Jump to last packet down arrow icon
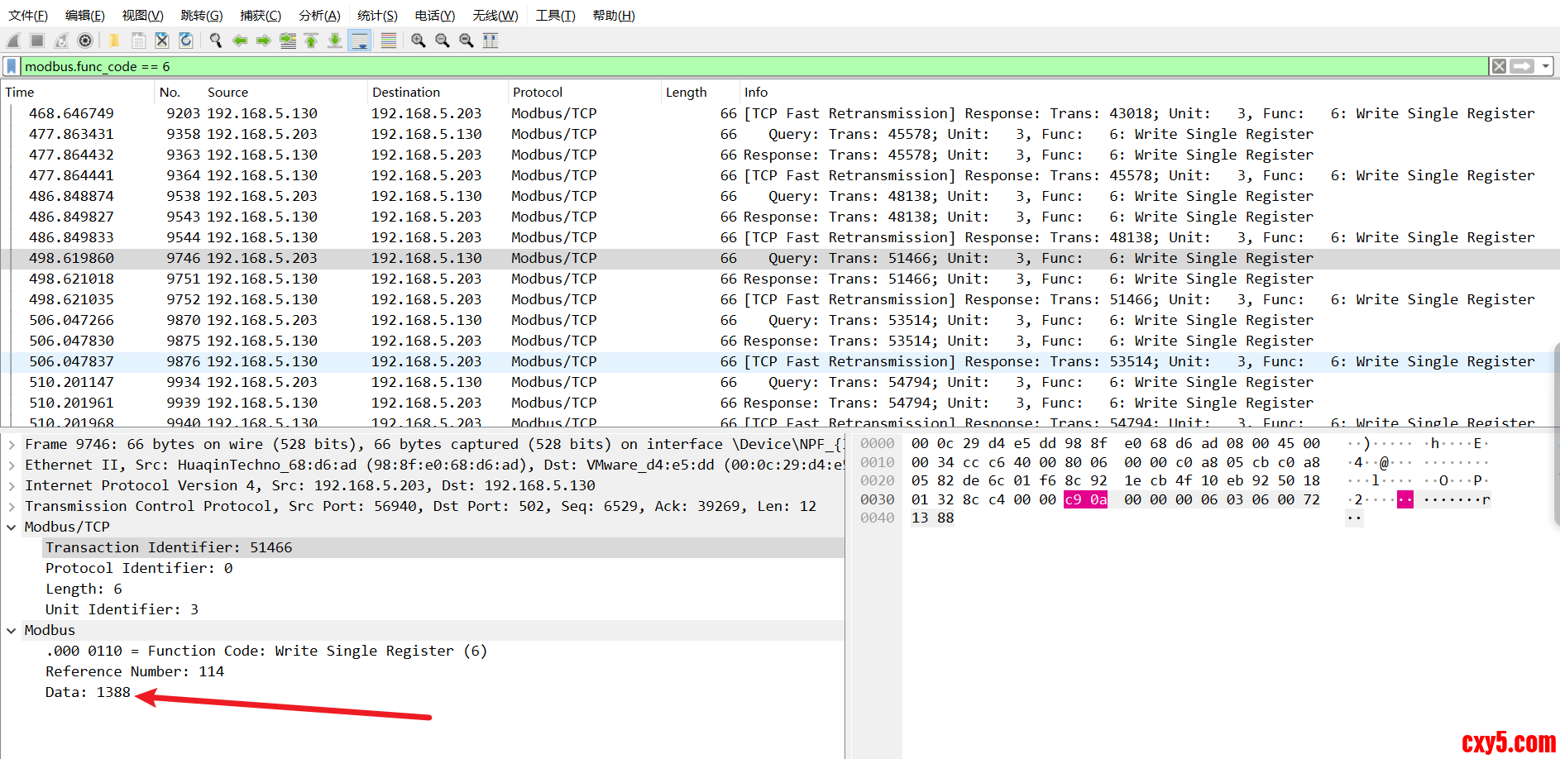The width and height of the screenshot is (1560, 759). point(335,41)
